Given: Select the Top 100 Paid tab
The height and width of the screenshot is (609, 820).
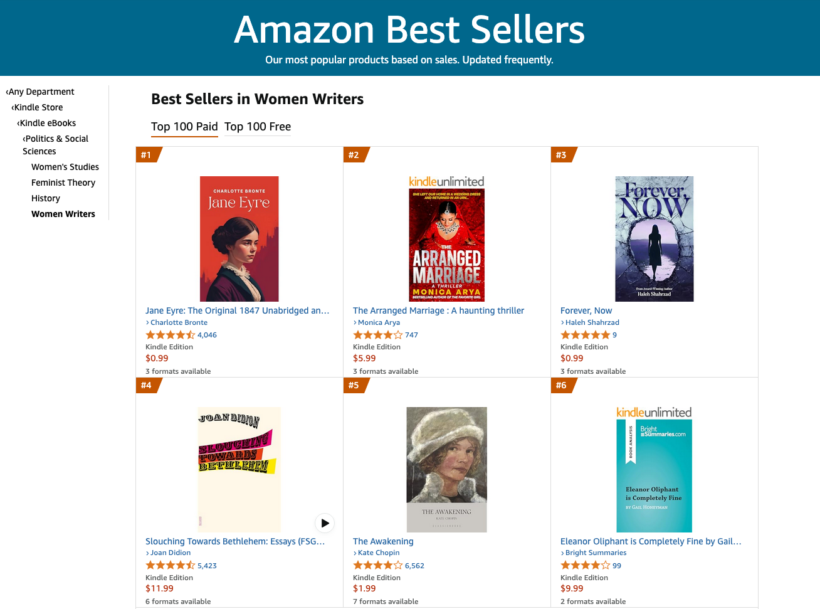Looking at the screenshot, I should pyautogui.click(x=184, y=127).
